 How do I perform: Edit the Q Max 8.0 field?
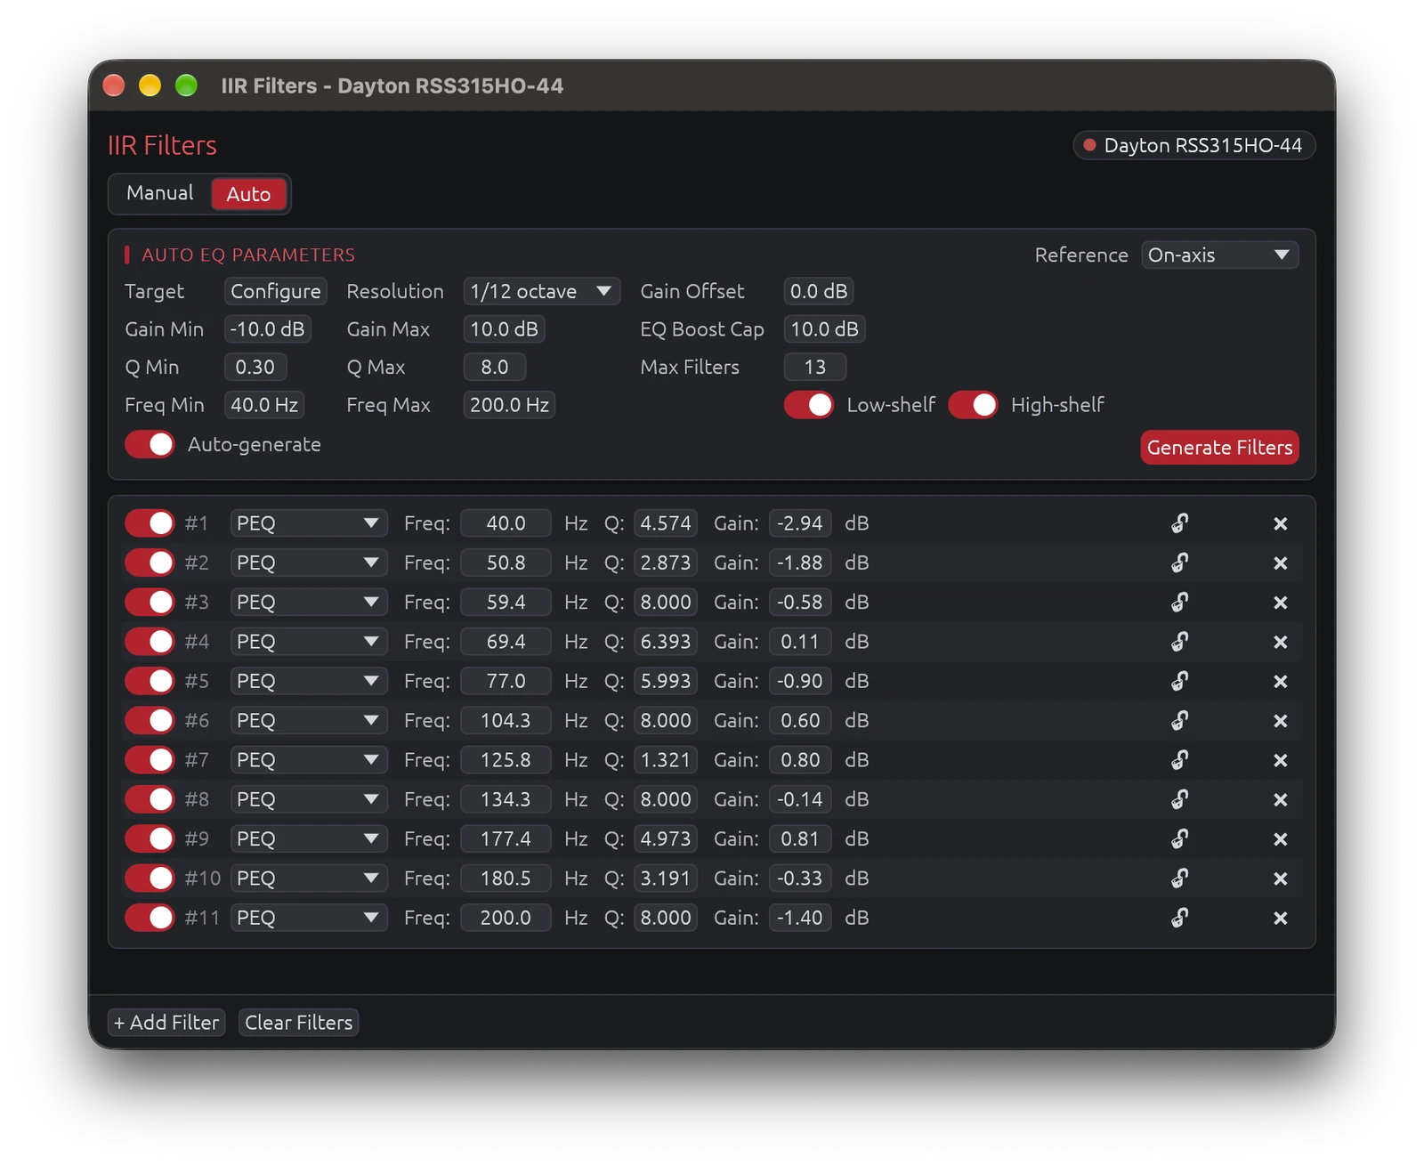(x=494, y=367)
